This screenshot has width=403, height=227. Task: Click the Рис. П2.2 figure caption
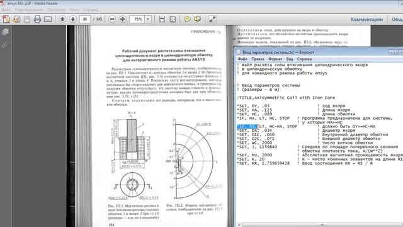pyautogui.click(x=195, y=209)
